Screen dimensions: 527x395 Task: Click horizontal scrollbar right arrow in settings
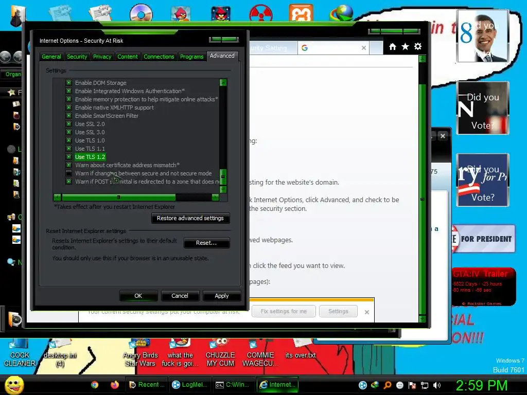215,197
